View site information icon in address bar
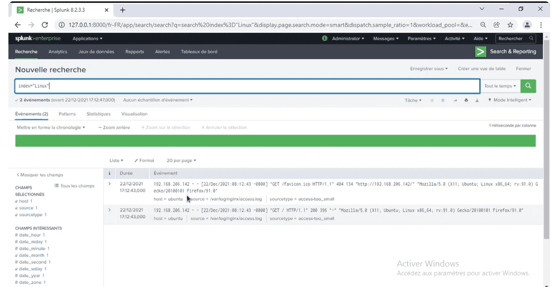This screenshot has width=552, height=287. [x=62, y=25]
